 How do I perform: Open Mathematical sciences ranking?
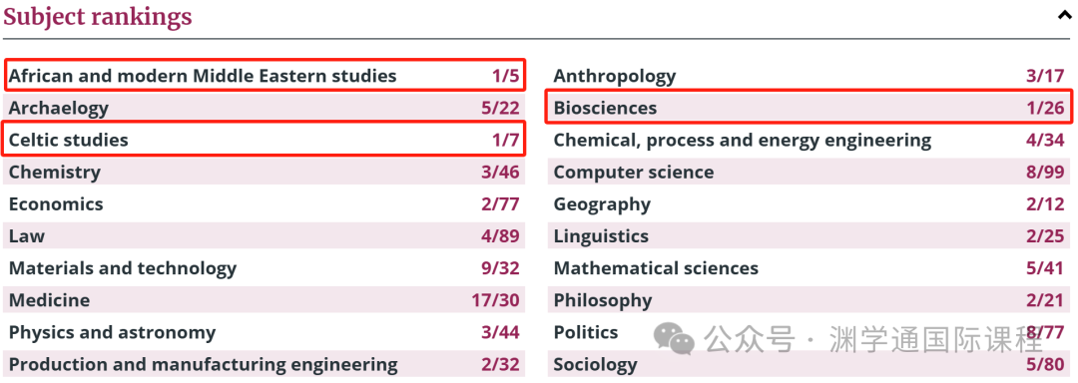pos(809,267)
